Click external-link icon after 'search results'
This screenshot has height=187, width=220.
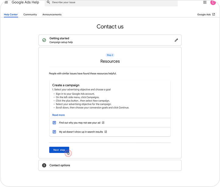point(106,132)
